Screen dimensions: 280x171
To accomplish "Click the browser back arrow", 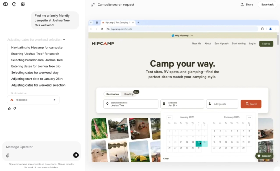I will [91, 29].
